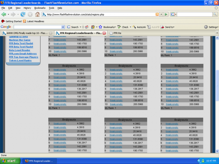Open the Nucleus the Game sidebar link
Image resolution: width=219 pixels, height=164 pixels.
click(20, 40)
